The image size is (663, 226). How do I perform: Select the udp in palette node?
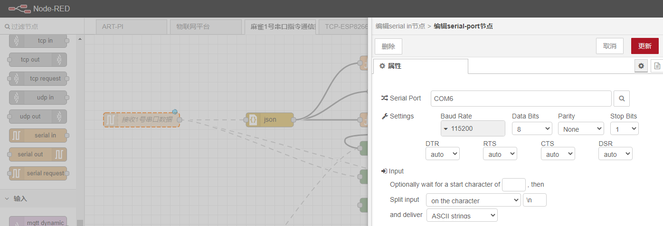point(38,98)
